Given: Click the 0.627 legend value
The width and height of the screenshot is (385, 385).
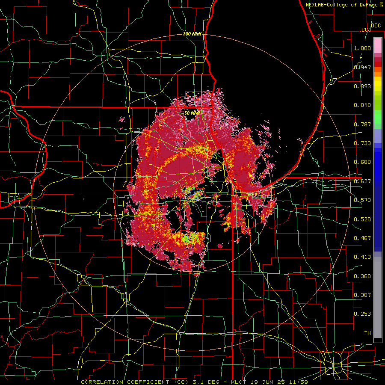Looking at the screenshot, I should tap(362, 181).
